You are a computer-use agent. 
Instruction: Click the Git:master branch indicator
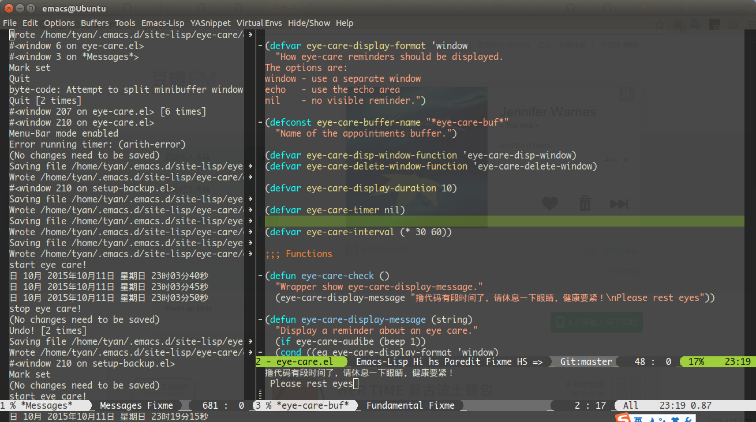click(586, 361)
